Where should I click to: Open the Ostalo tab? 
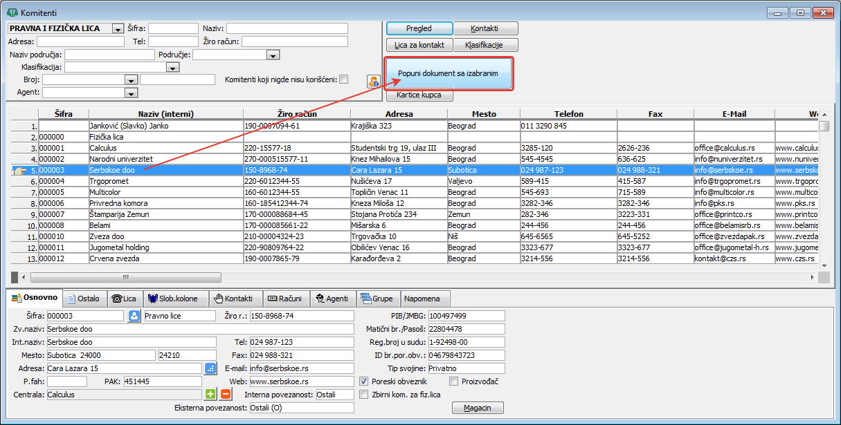[84, 299]
